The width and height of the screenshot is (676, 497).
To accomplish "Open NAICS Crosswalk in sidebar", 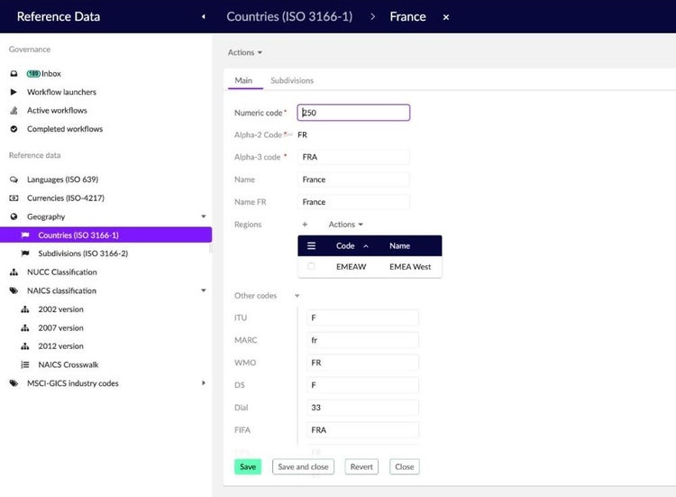I will click(69, 364).
